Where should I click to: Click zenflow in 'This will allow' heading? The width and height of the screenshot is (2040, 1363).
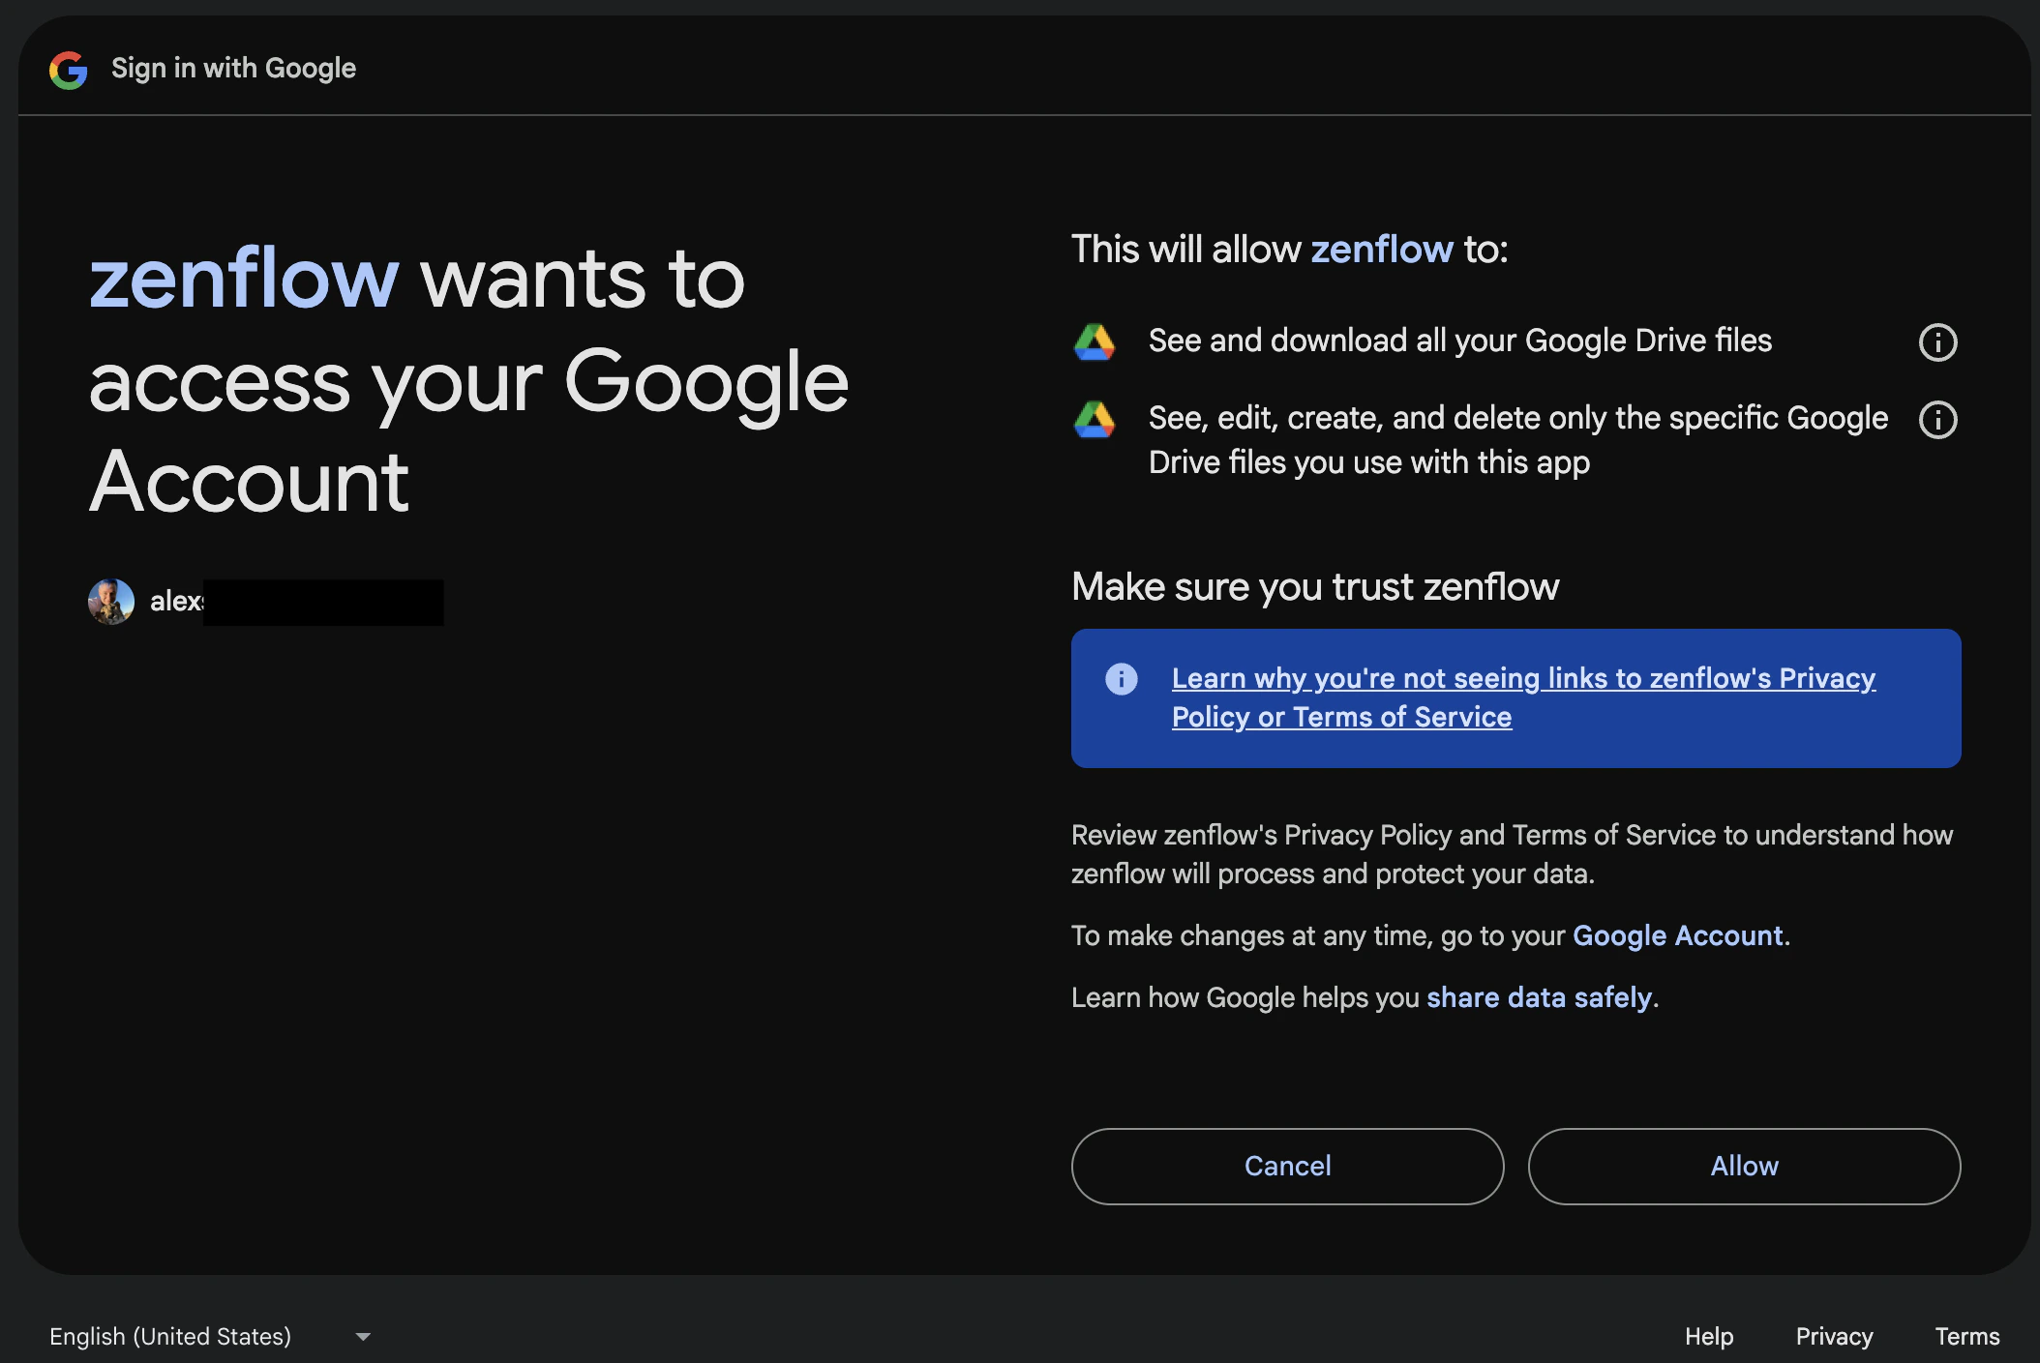point(1382,250)
